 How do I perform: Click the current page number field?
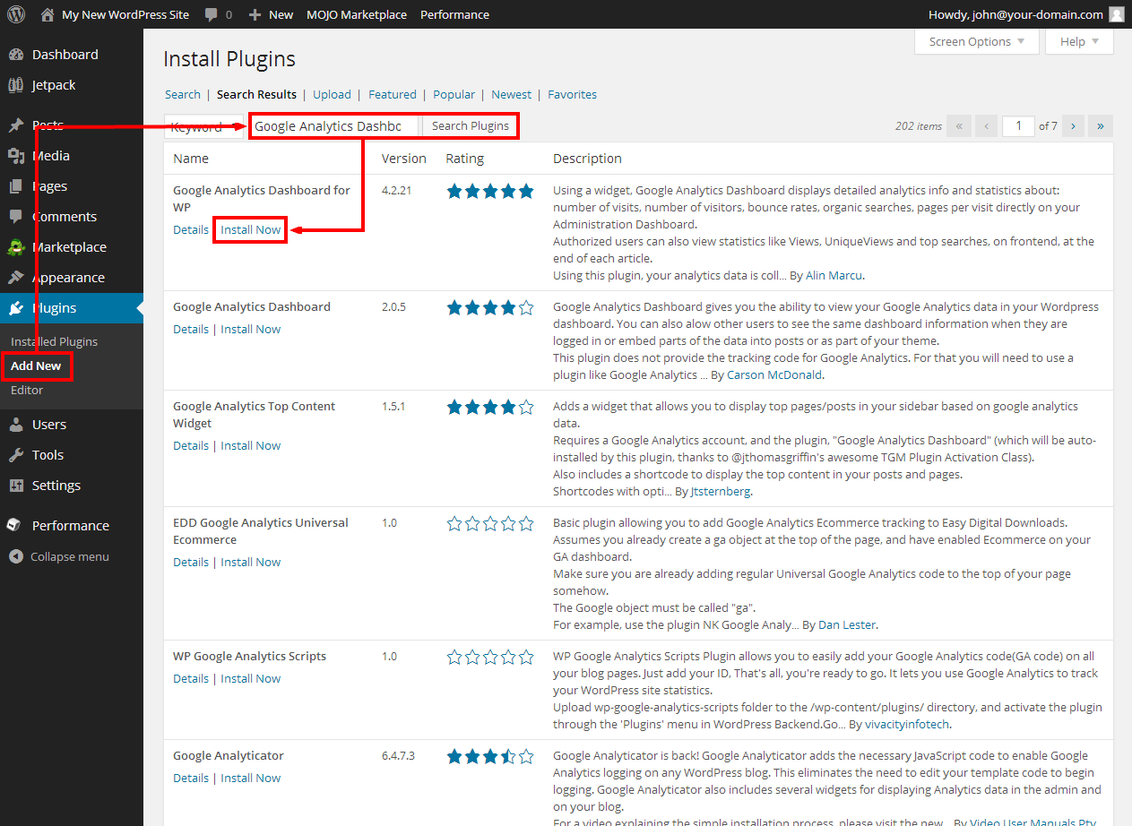[1018, 125]
